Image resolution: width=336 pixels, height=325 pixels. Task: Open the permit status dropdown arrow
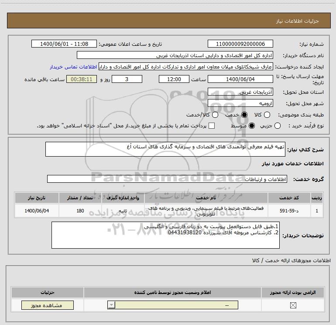pyautogui.click(x=111, y=305)
